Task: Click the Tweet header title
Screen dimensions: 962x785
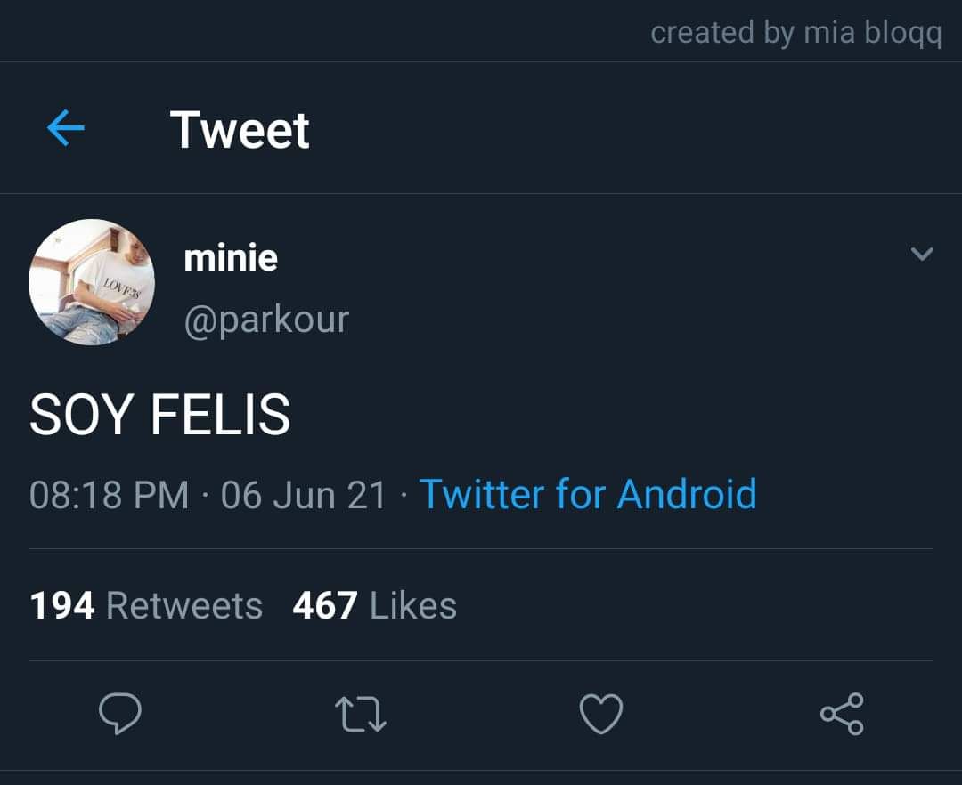Action: (x=240, y=130)
